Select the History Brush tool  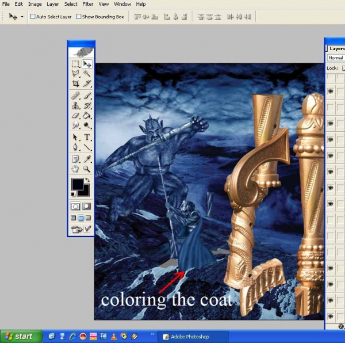tap(87, 106)
